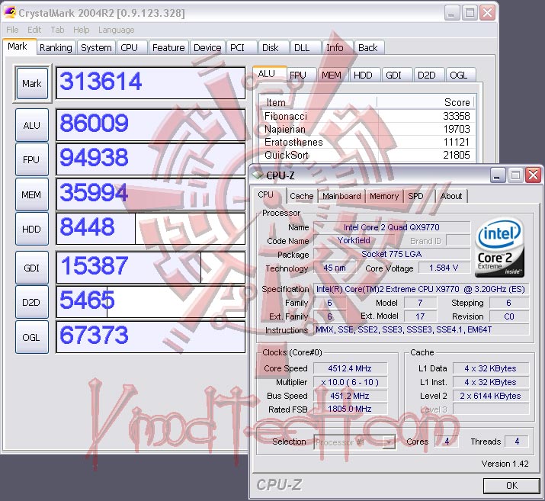Click the Intel Core 2 Extreme logo
Image resolution: width=545 pixels, height=501 pixels.
tap(499, 247)
